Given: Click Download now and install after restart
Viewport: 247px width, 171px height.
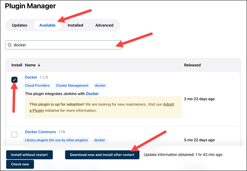Looking at the screenshot, I should pos(102,155).
